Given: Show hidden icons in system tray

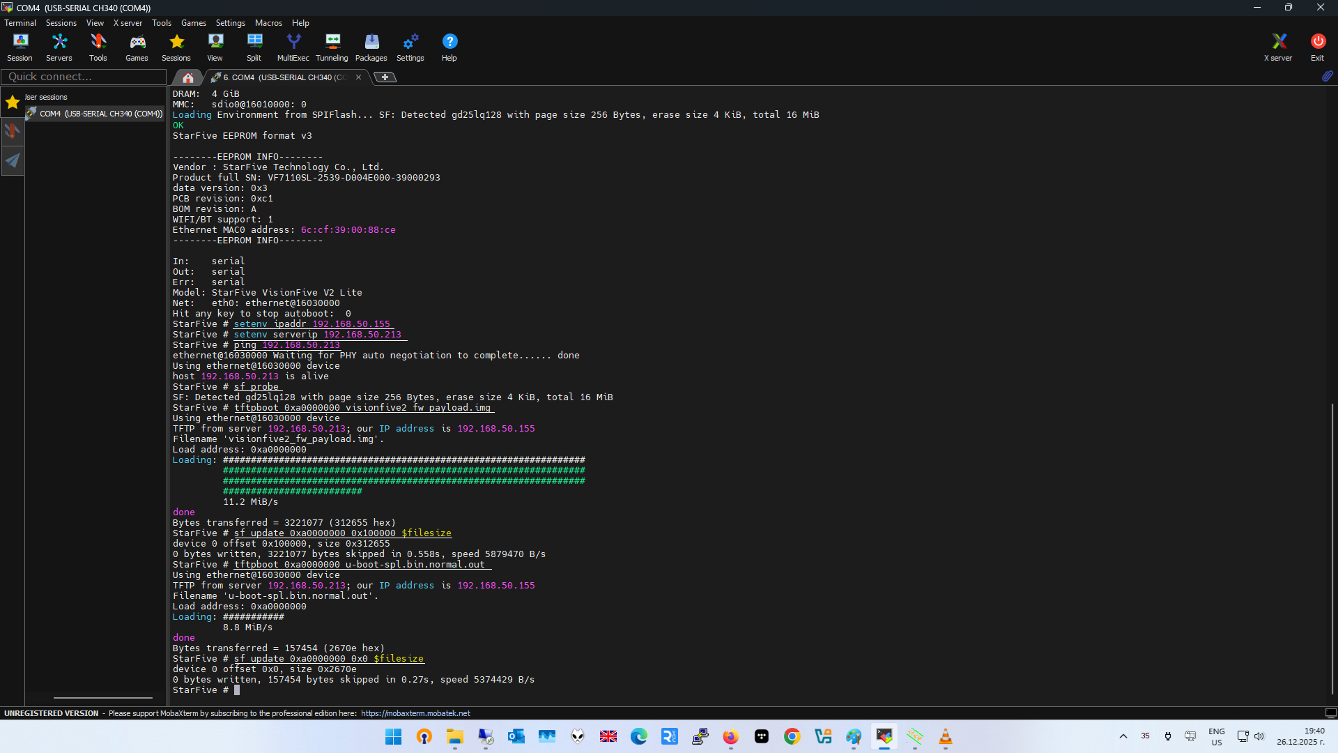Looking at the screenshot, I should click(1123, 736).
